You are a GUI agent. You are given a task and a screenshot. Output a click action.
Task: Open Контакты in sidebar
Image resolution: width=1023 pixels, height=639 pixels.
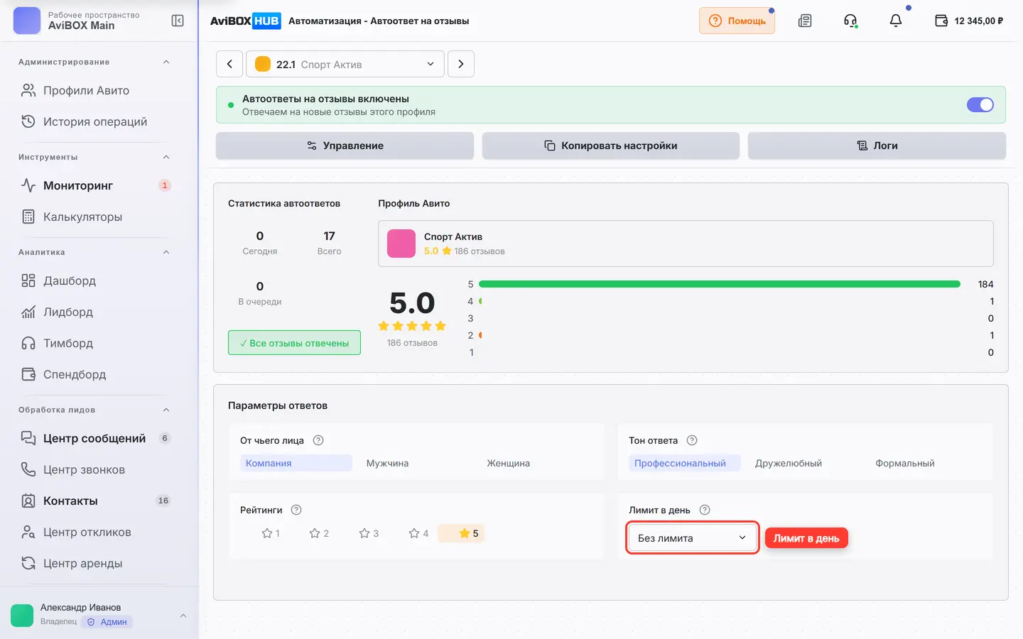point(96,501)
